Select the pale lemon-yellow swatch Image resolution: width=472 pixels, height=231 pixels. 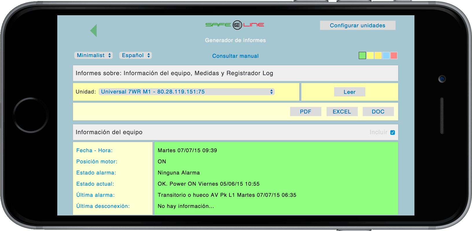coord(370,55)
